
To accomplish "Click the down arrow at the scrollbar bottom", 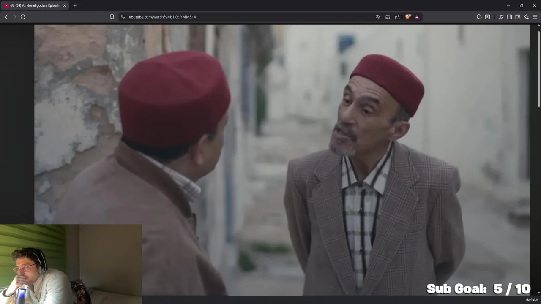I will (x=538, y=293).
